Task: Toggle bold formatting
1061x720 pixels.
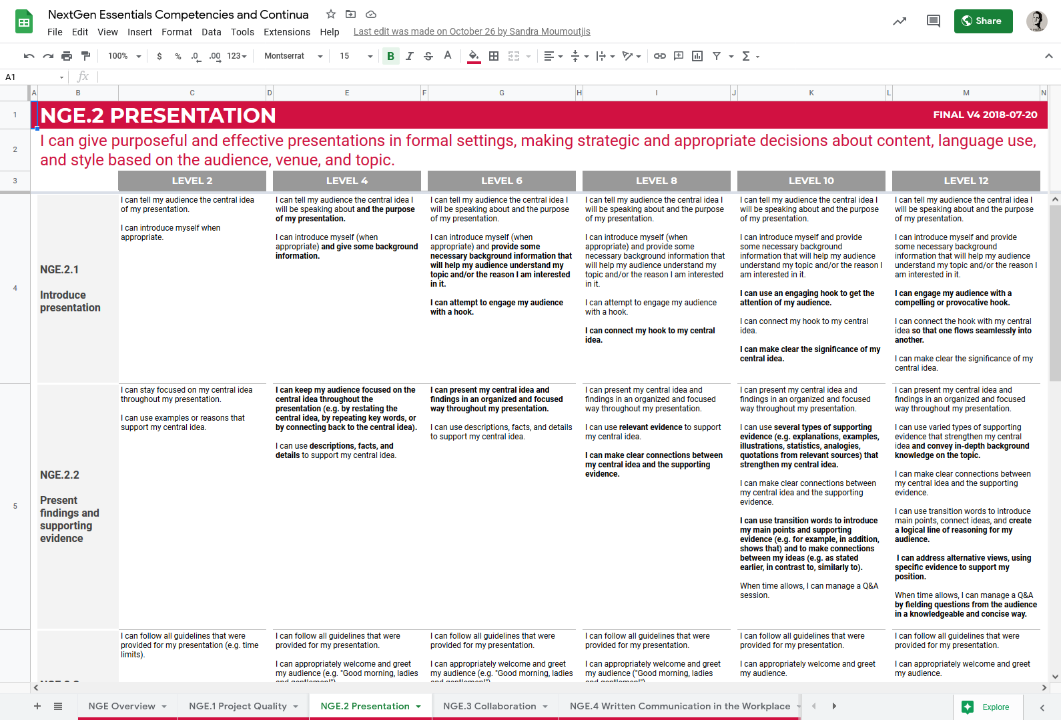Action: [390, 56]
